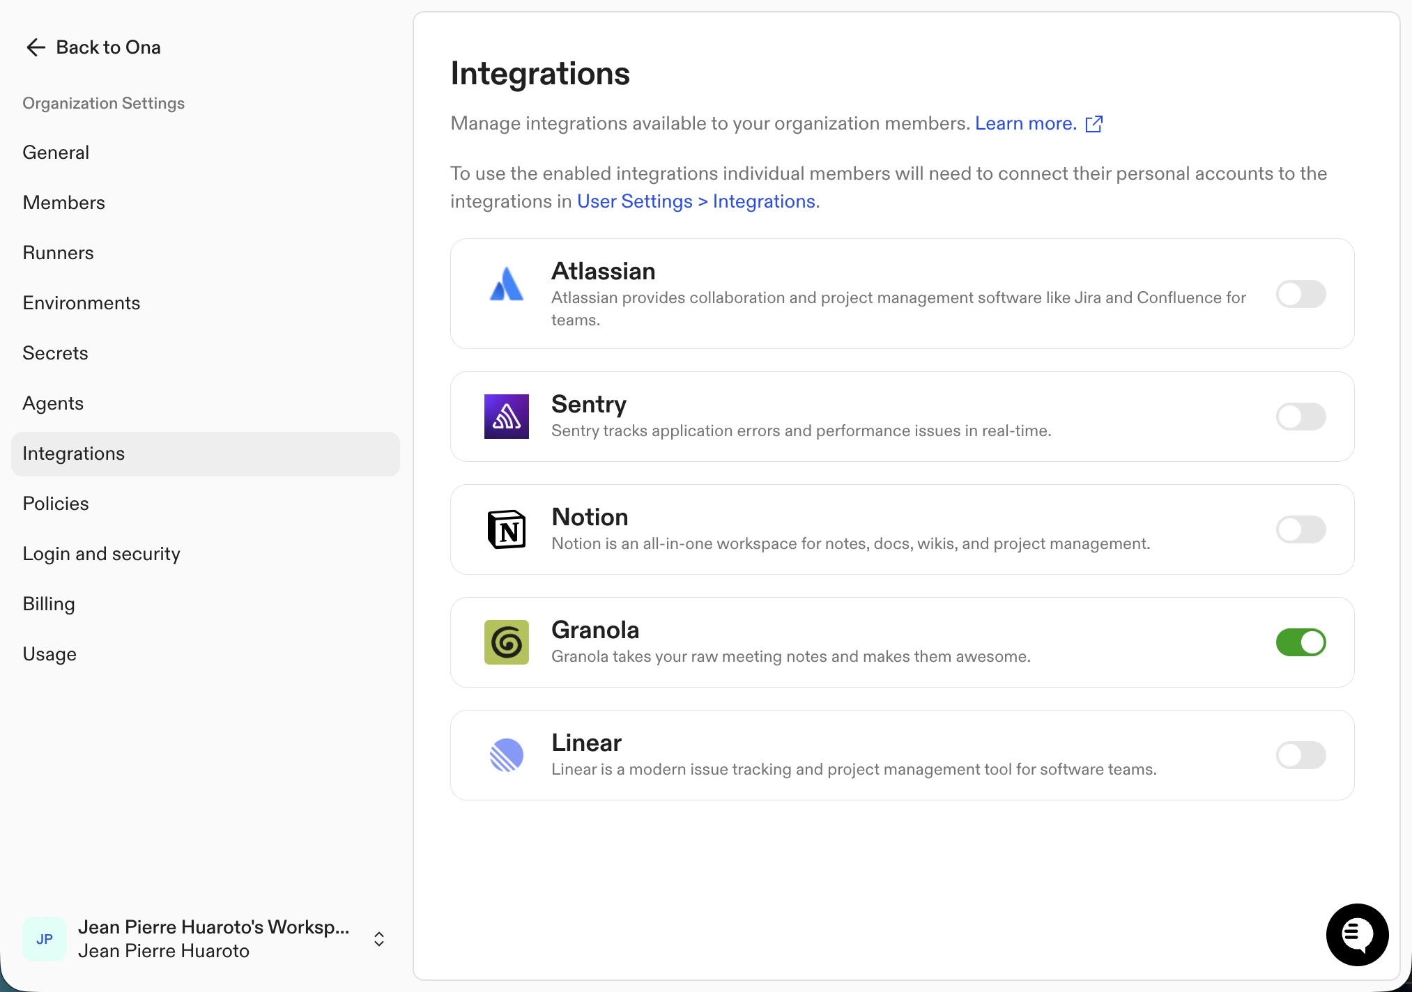
Task: Select Policies in the sidebar
Action: pyautogui.click(x=56, y=503)
